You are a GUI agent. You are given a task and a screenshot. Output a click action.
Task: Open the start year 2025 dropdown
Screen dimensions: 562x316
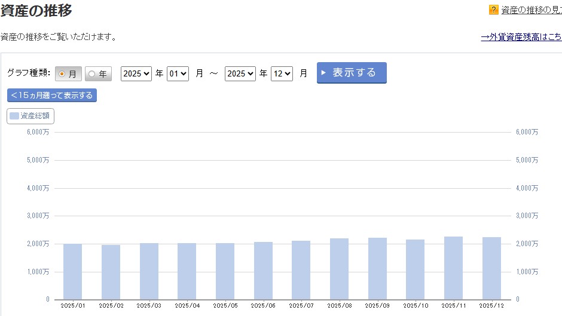tap(136, 73)
